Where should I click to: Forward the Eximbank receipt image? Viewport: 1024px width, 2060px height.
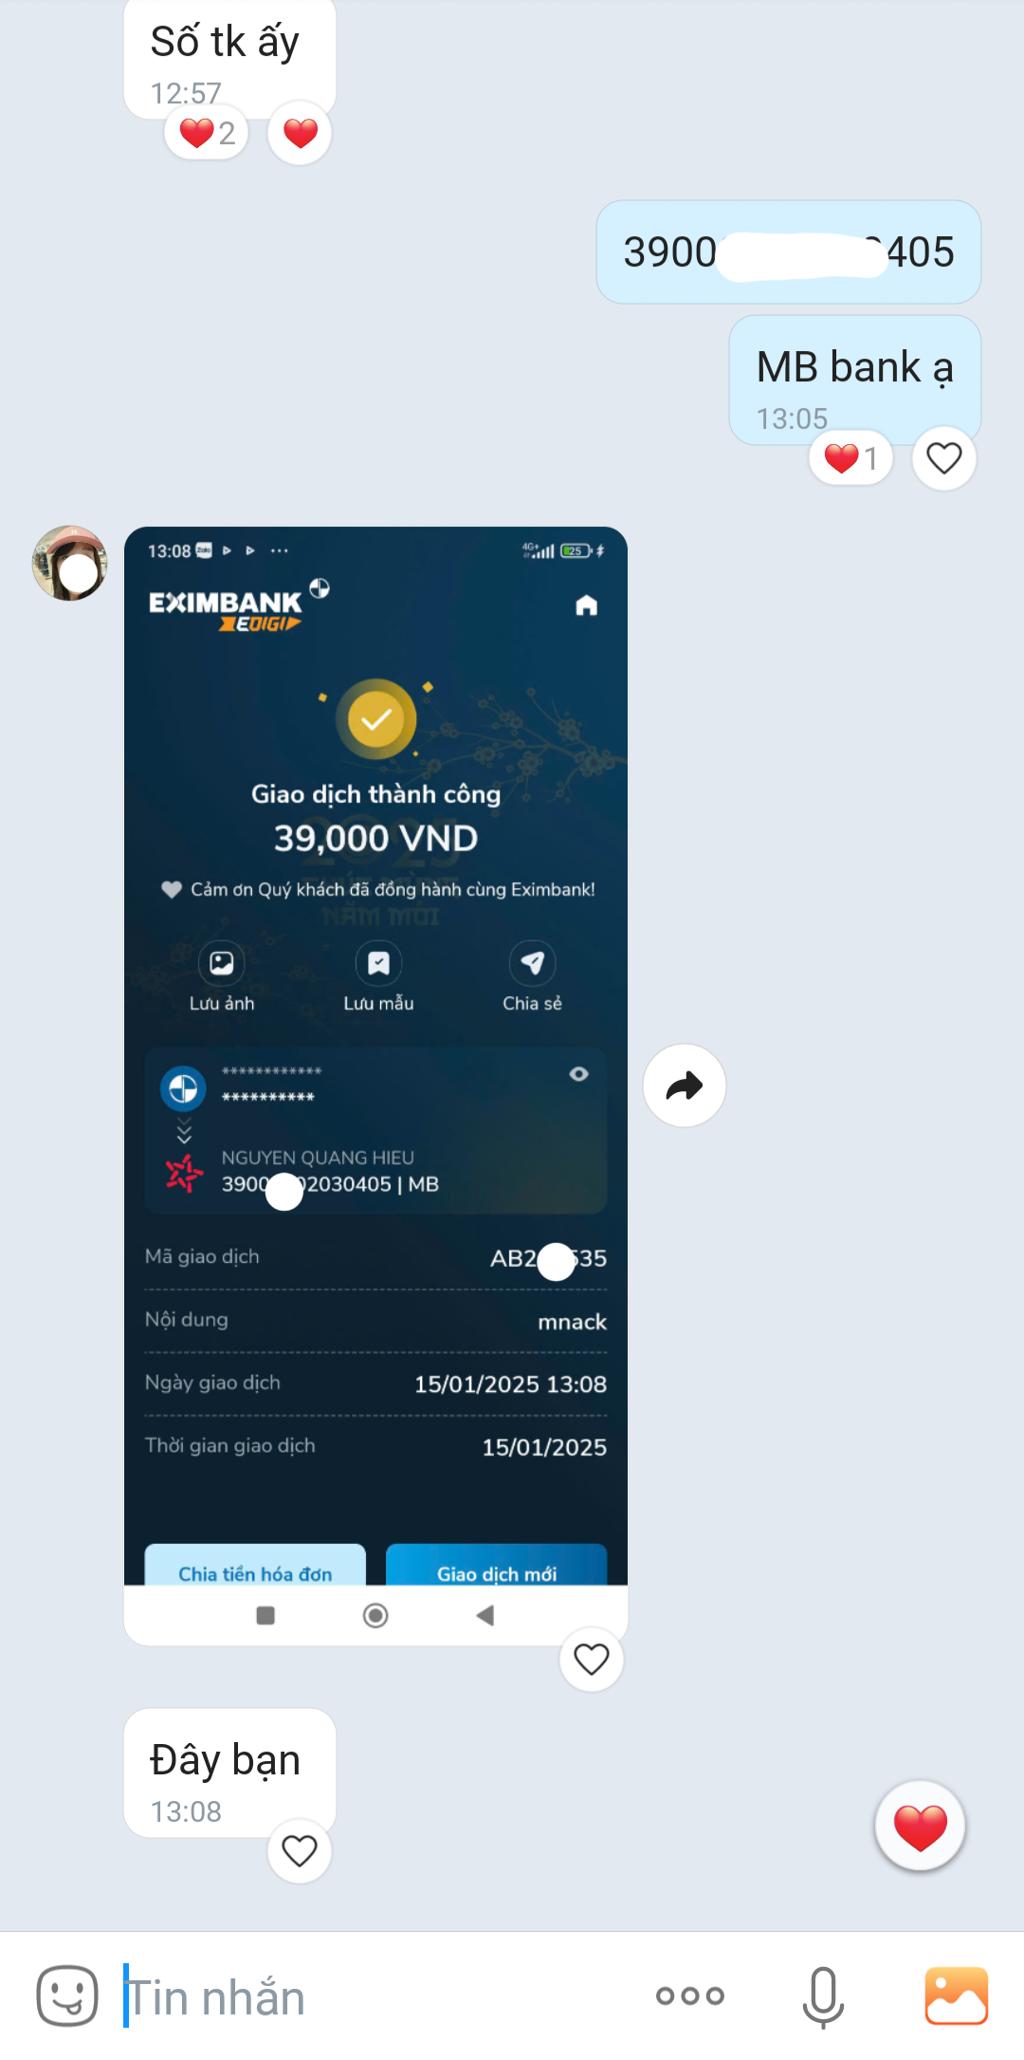[x=685, y=1086]
